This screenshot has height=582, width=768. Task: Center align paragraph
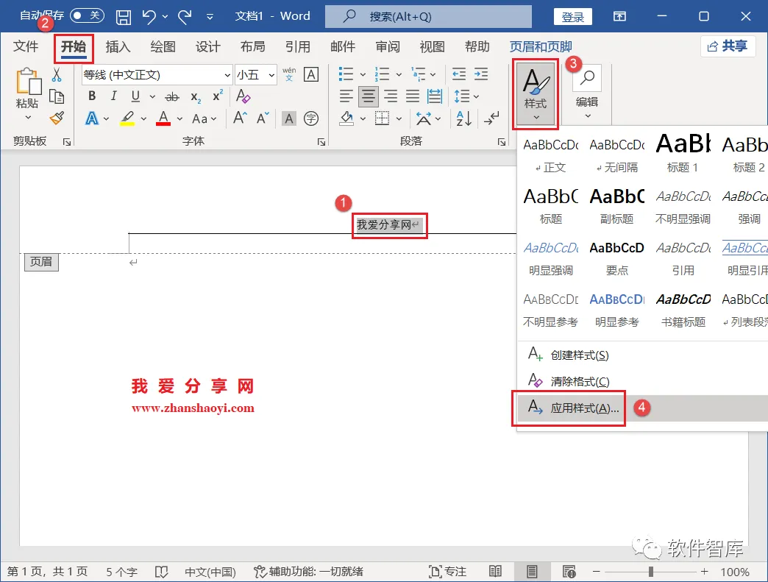coord(369,96)
